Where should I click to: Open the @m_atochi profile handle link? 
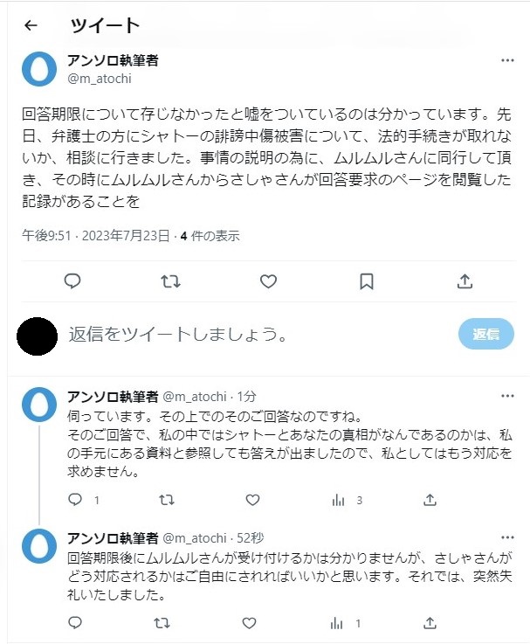point(98,78)
